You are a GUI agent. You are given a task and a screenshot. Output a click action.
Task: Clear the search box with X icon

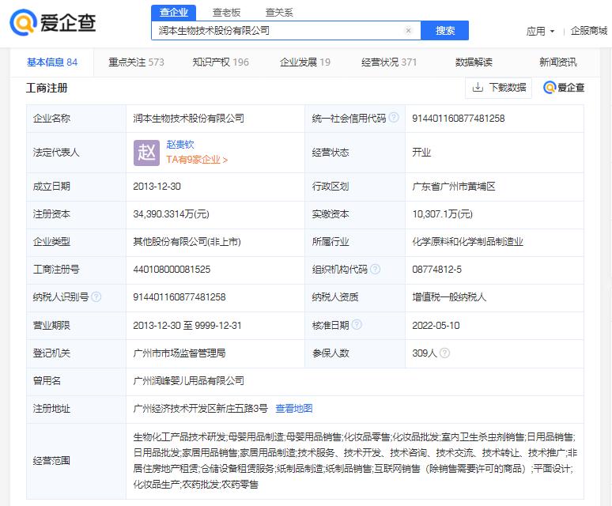coord(408,31)
